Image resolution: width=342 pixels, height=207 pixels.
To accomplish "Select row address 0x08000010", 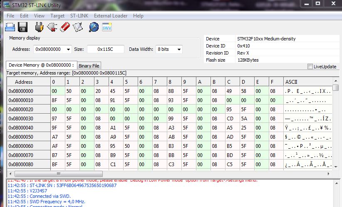I will (29, 100).
